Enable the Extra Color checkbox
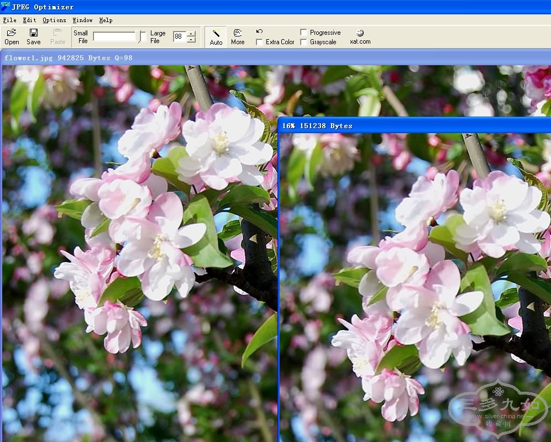Image resolution: width=551 pixels, height=442 pixels. [x=259, y=42]
